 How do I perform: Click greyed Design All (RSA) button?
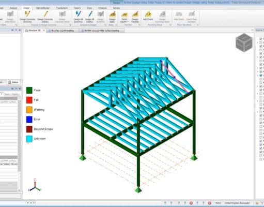101,17
